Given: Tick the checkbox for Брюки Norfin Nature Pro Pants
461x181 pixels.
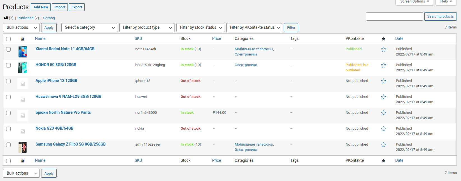Looking at the screenshot, I should point(8,113).
